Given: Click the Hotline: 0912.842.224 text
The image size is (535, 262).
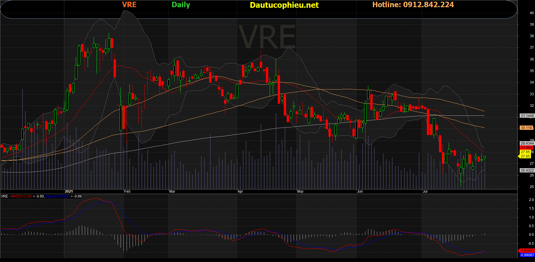Looking at the screenshot, I should pos(413,5).
